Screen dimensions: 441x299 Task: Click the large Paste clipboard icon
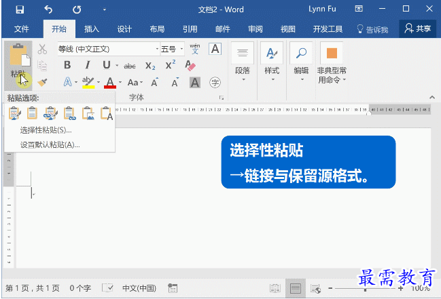(18, 55)
